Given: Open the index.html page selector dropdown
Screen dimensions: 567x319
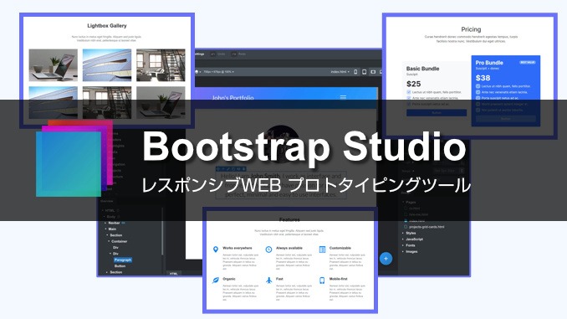Looking at the screenshot, I should tap(340, 72).
